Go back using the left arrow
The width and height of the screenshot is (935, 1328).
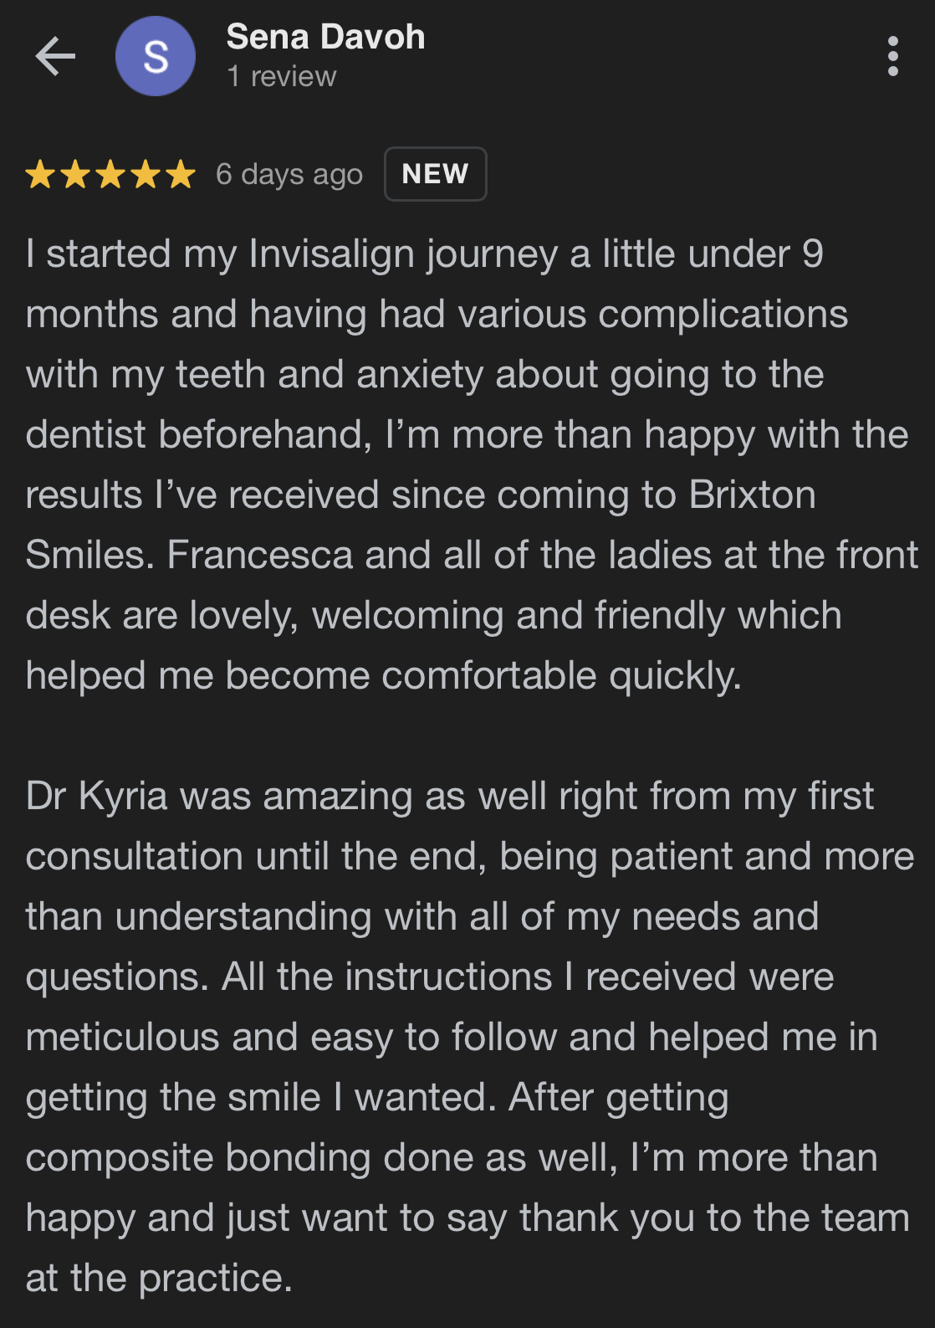pos(55,57)
